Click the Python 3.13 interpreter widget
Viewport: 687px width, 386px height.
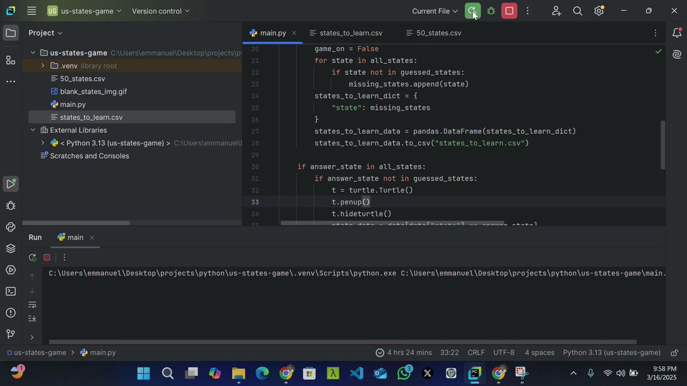pos(611,353)
